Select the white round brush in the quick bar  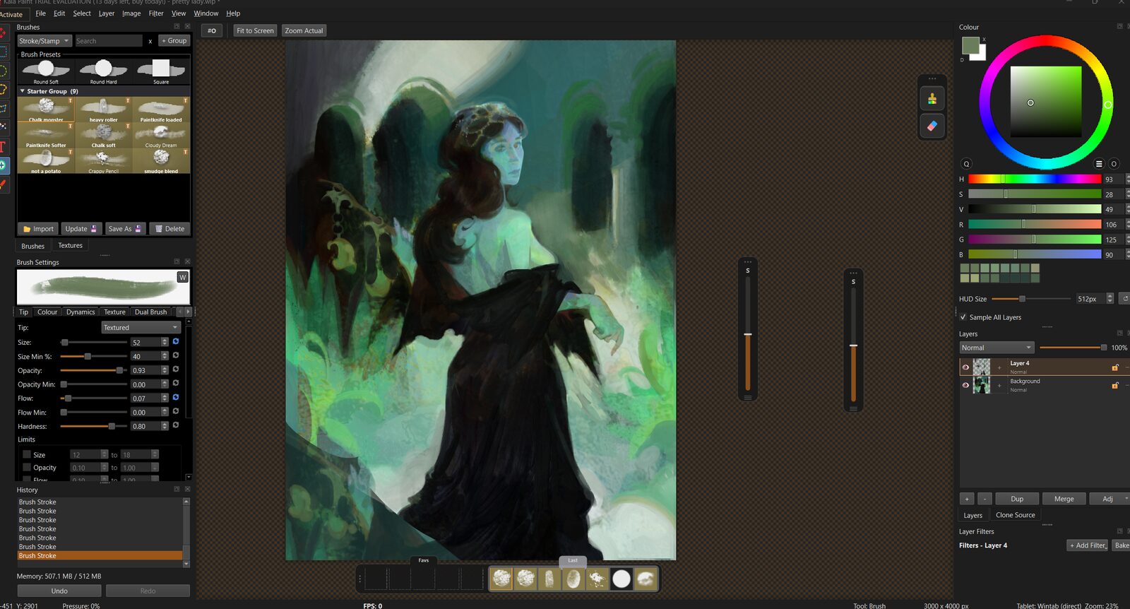tap(621, 579)
